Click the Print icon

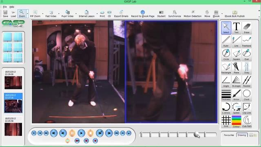[102, 13]
